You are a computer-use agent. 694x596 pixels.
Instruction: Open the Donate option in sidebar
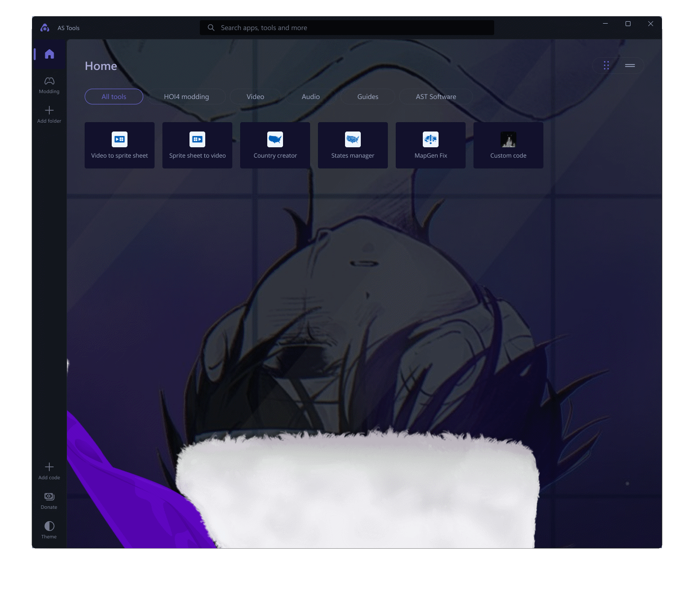(49, 500)
